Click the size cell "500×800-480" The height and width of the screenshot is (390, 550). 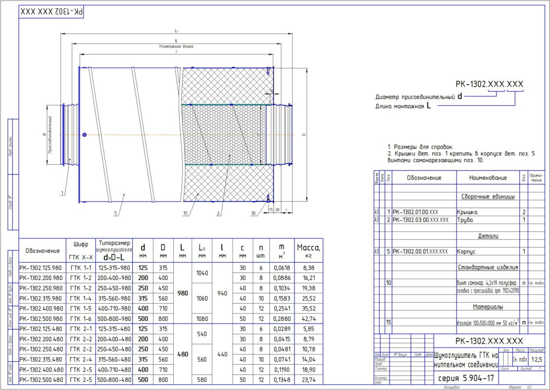click(114, 380)
